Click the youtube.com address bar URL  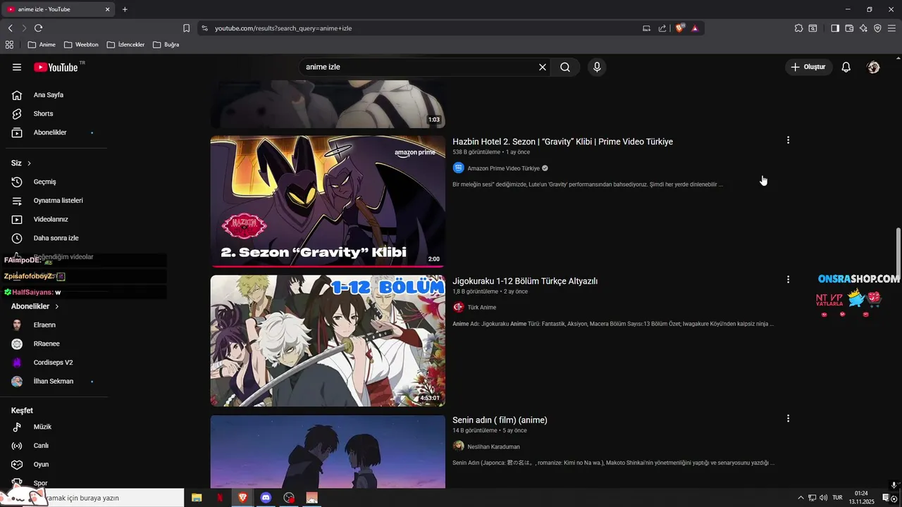click(283, 28)
